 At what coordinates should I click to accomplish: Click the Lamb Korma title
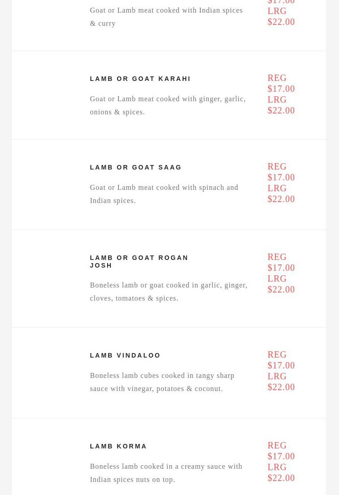[x=118, y=446]
